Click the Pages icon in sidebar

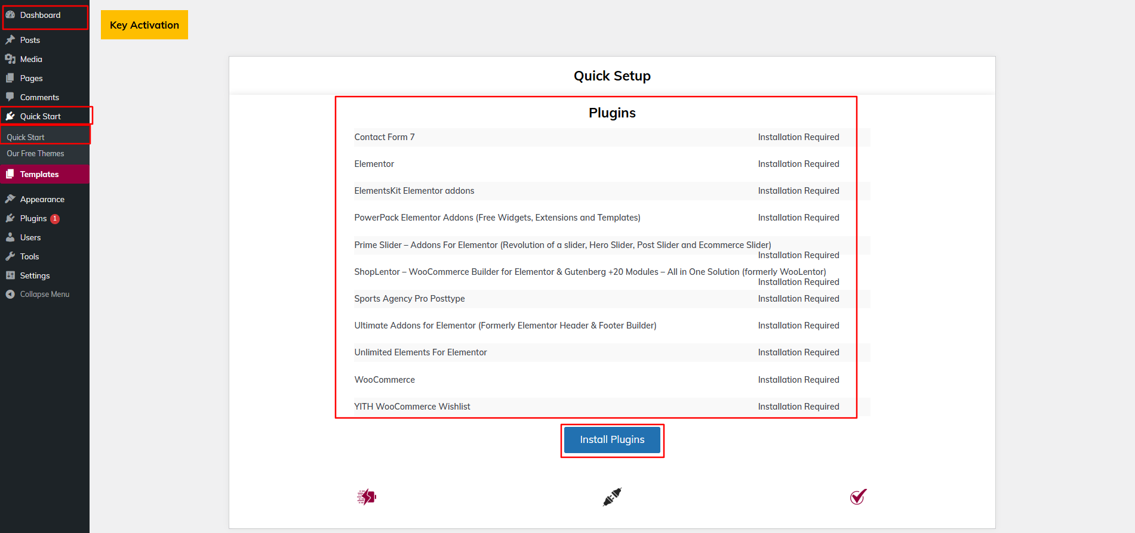tap(10, 78)
